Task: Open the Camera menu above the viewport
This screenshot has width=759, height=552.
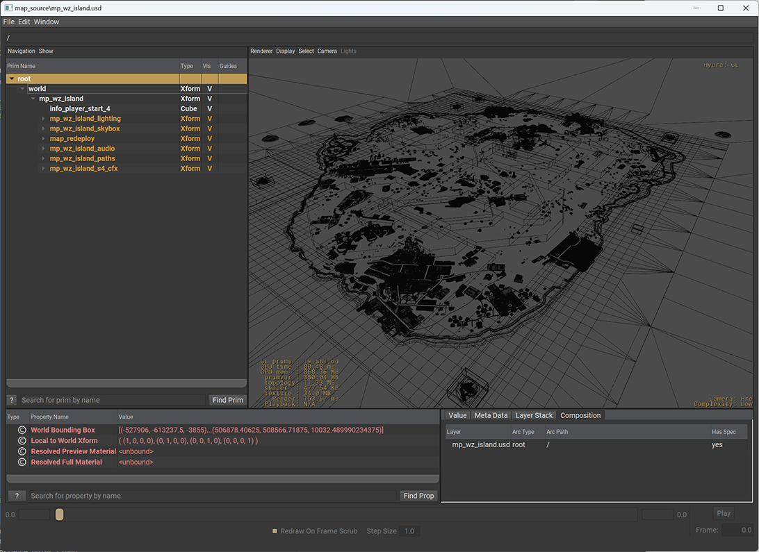Action: pyautogui.click(x=327, y=51)
